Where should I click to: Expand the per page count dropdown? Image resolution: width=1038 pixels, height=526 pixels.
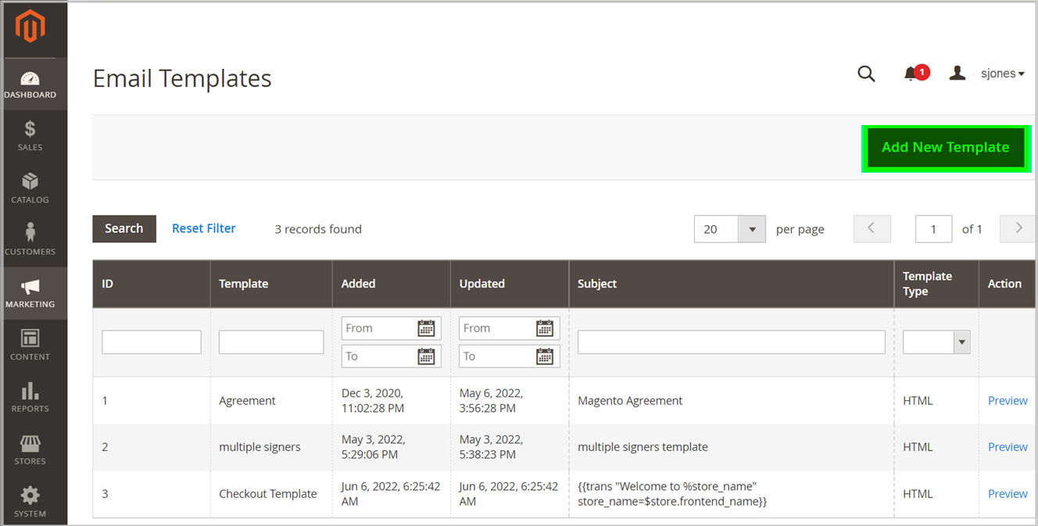click(752, 229)
